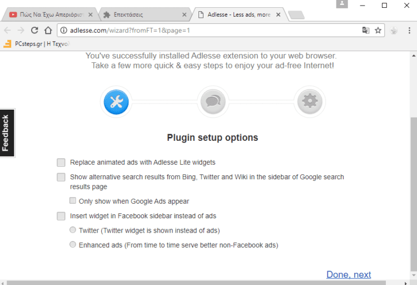The width and height of the screenshot is (417, 285).
Task: Open Chrome's three-dot menu
Action: coord(409,31)
